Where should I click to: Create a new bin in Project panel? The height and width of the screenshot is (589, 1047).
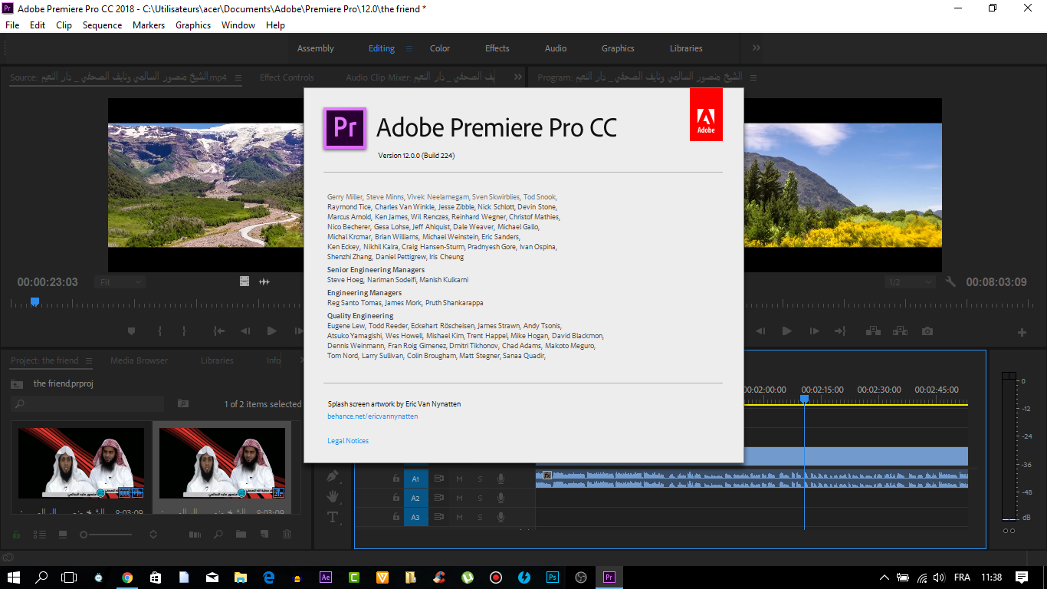pos(241,534)
